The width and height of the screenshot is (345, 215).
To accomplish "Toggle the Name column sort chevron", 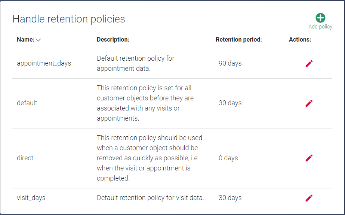I will pos(38,40).
